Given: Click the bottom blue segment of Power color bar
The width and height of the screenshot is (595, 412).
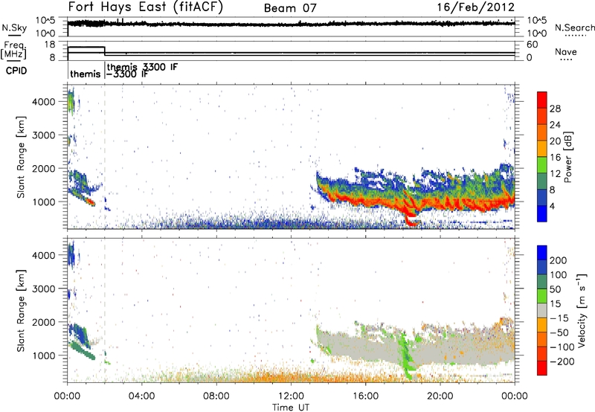Looking at the screenshot, I should pyautogui.click(x=542, y=213).
